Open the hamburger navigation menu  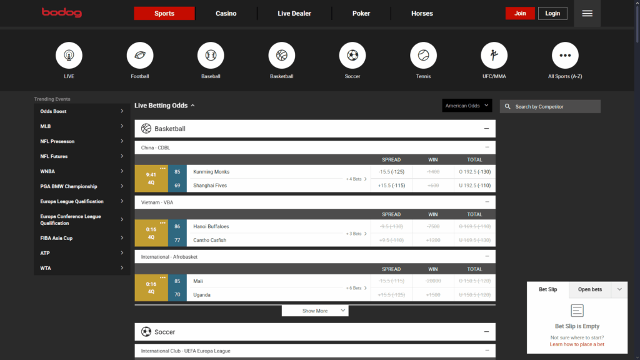coord(586,13)
